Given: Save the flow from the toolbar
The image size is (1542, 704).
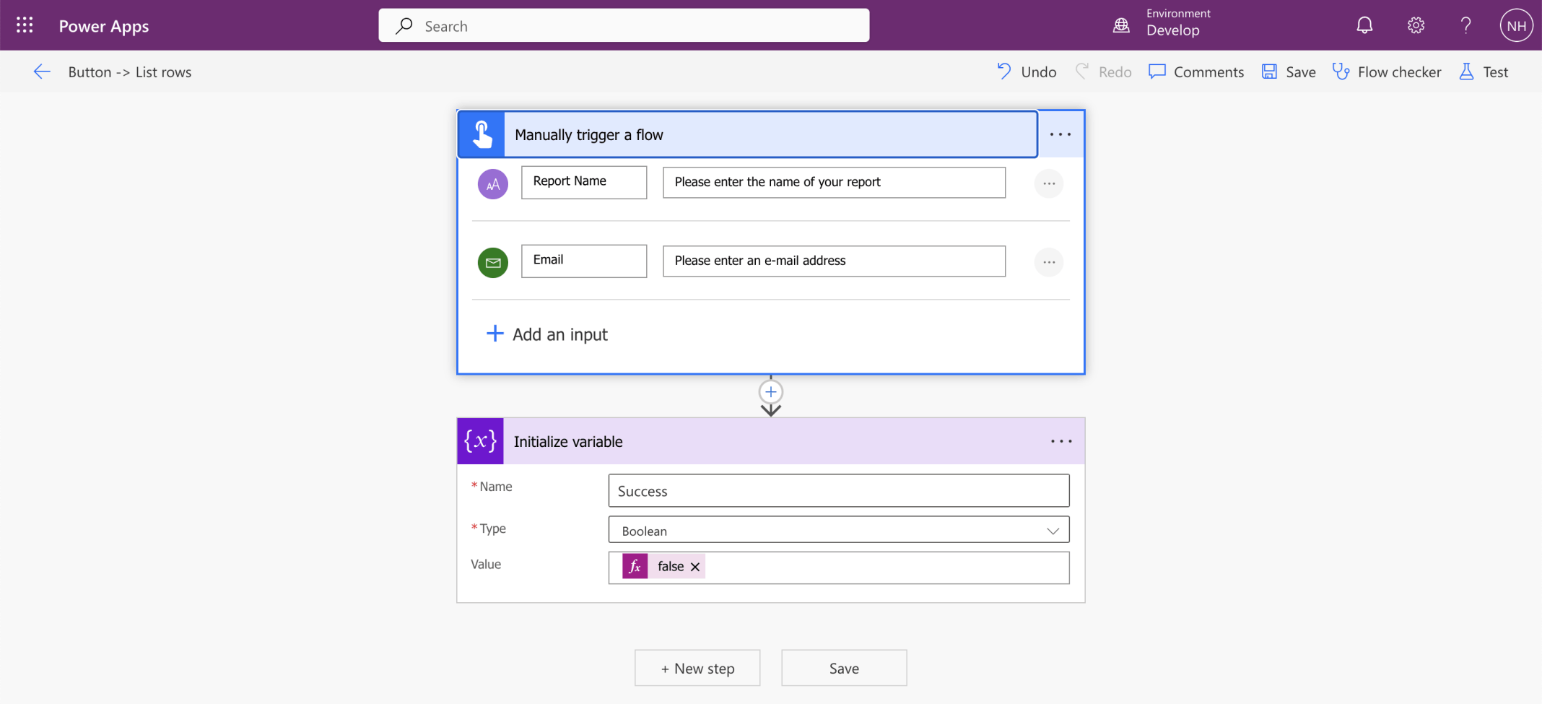Looking at the screenshot, I should click(x=1289, y=71).
